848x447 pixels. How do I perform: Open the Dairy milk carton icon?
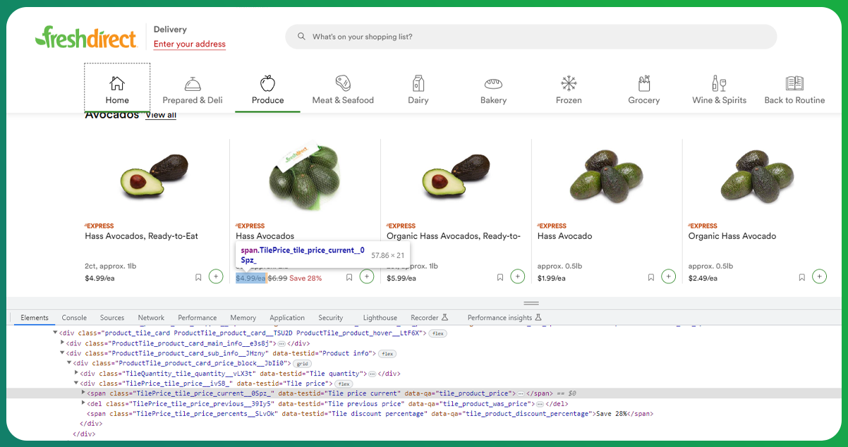tap(418, 83)
